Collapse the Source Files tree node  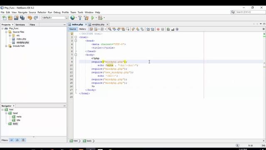tap(6, 32)
